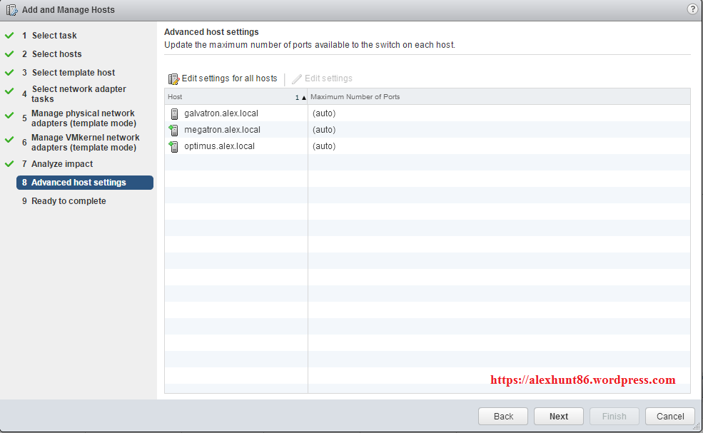Select the (auto) ports cell for megatron.alex.local
The width and height of the screenshot is (703, 433).
[x=324, y=130]
